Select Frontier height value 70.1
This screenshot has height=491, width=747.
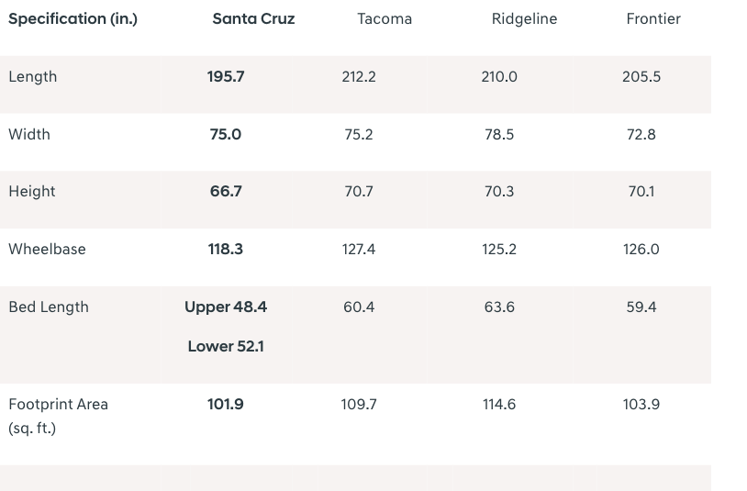point(641,191)
